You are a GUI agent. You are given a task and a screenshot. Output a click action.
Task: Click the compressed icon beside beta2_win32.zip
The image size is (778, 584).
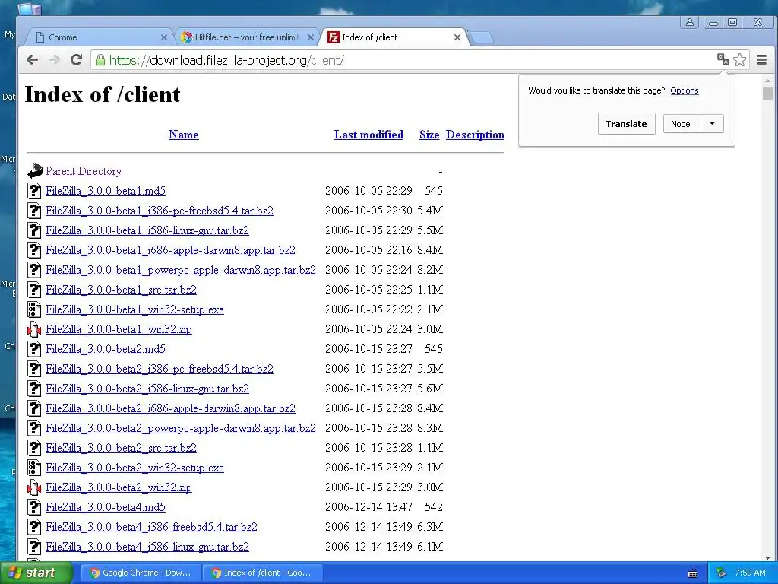(x=33, y=487)
